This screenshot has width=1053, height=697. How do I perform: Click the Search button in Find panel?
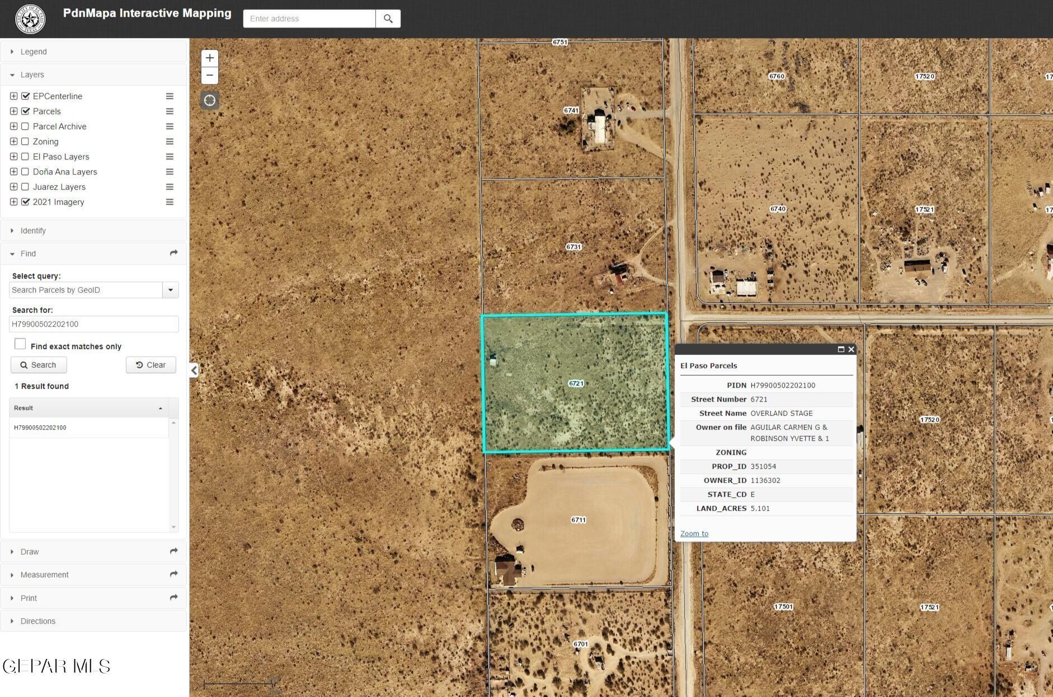coord(39,365)
